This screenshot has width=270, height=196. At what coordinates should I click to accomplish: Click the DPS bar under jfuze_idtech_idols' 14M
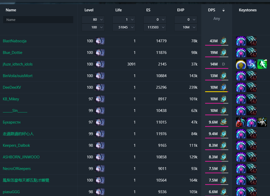pos(217,68)
